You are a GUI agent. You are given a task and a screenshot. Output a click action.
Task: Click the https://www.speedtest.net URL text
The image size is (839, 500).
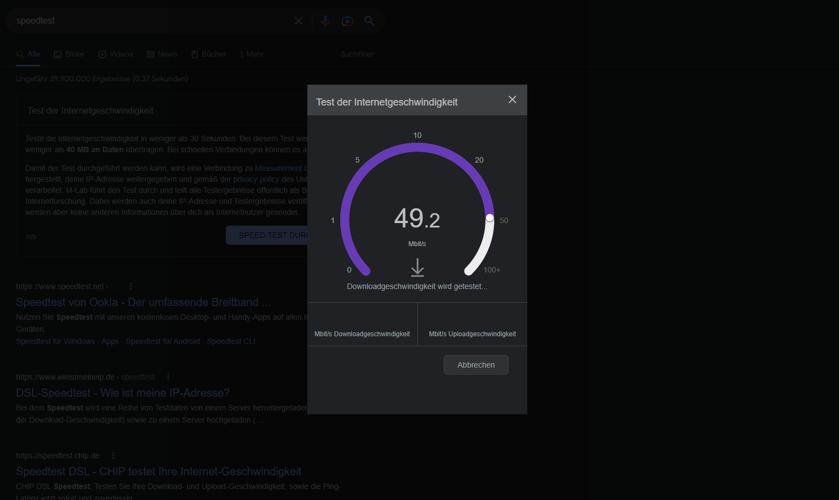[60, 286]
